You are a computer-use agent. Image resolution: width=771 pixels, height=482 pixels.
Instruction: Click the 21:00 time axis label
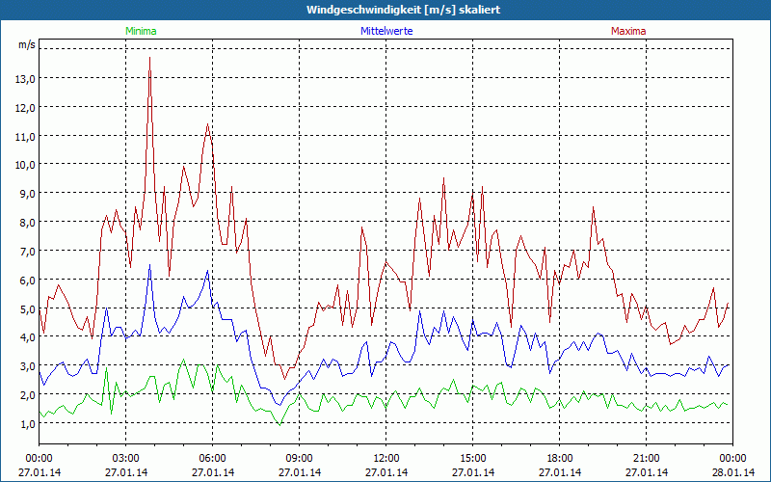(646, 458)
